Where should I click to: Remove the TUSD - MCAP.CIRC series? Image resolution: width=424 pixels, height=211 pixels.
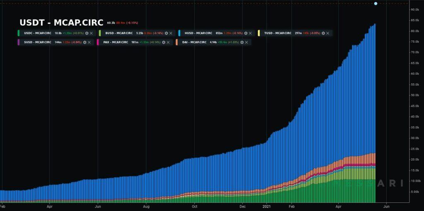pyautogui.click(x=328, y=33)
